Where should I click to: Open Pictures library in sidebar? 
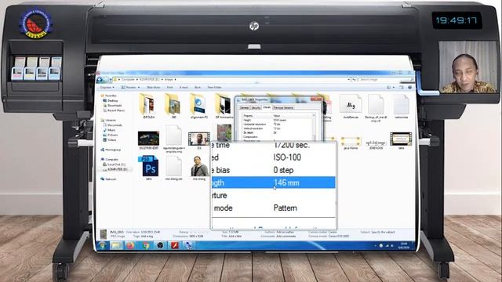(x=111, y=135)
